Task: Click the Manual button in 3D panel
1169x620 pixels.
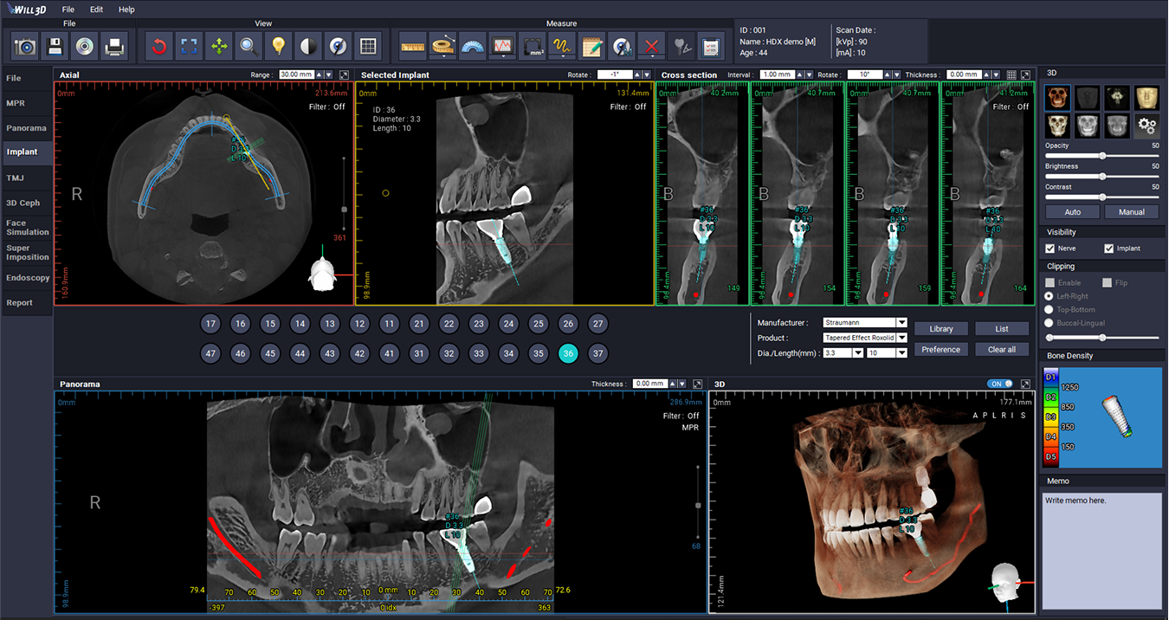Action: (x=1132, y=212)
